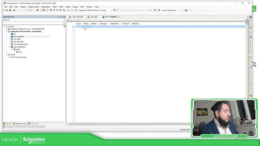This screenshot has height=146, width=260.
Task: Open the Project menu
Action: point(23,7)
